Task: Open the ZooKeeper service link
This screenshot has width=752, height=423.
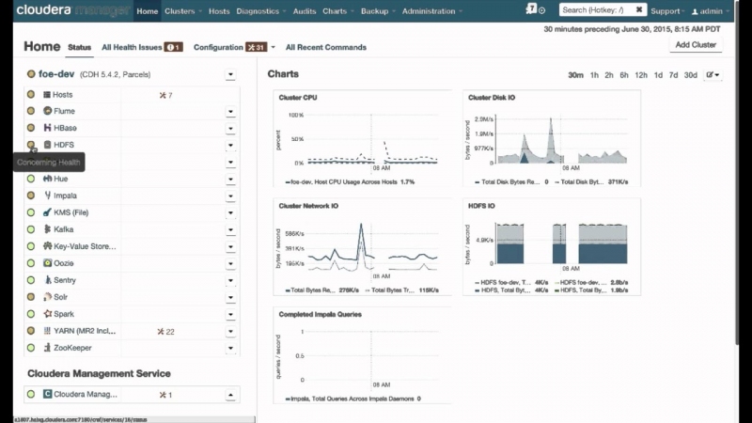Action: coord(72,348)
